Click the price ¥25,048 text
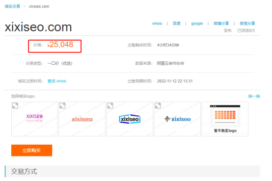272x181 pixels. click(60, 45)
